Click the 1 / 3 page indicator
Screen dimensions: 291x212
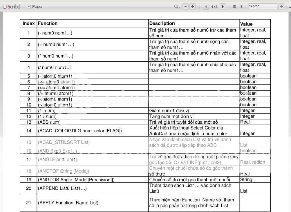tap(214, 7)
